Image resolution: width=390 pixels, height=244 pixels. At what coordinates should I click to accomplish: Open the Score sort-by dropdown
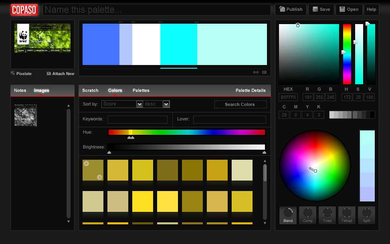click(x=122, y=104)
